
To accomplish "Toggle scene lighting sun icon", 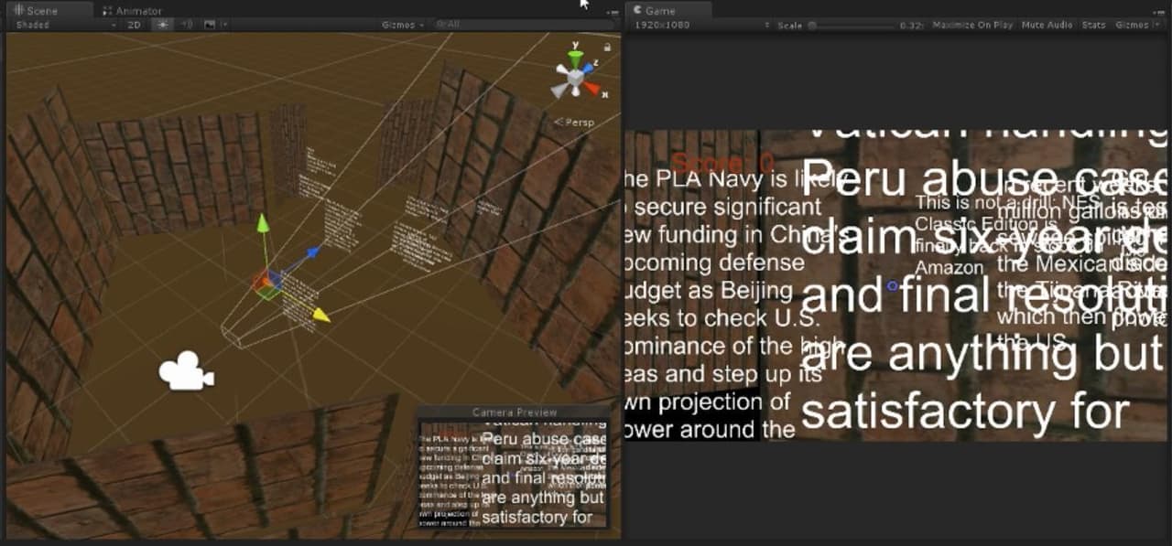I will pos(163,25).
